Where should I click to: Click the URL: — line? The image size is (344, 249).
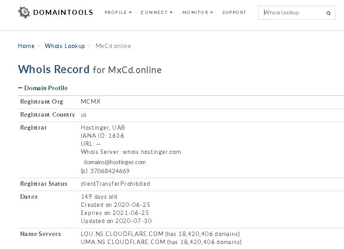[91, 144]
